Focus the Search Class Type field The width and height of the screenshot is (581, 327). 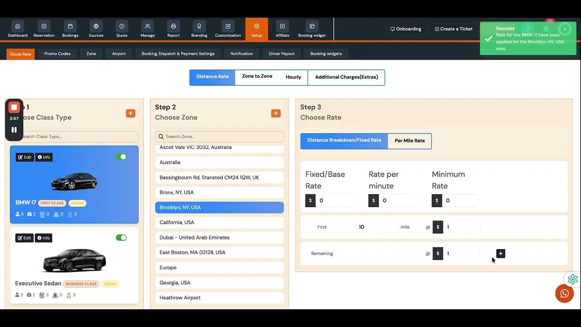click(74, 136)
